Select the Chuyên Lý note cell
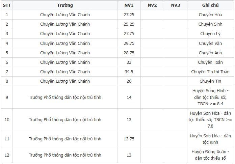Screen dimensions: 235x164 [x=210, y=34]
